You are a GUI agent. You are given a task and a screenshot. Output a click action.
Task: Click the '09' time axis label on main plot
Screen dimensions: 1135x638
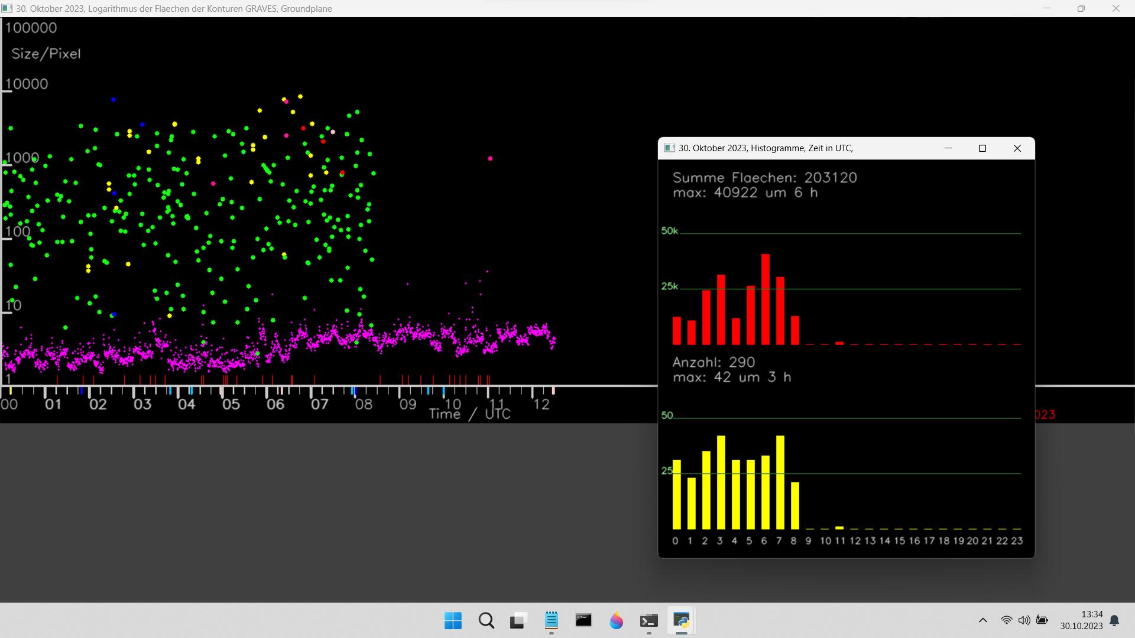pyautogui.click(x=408, y=405)
